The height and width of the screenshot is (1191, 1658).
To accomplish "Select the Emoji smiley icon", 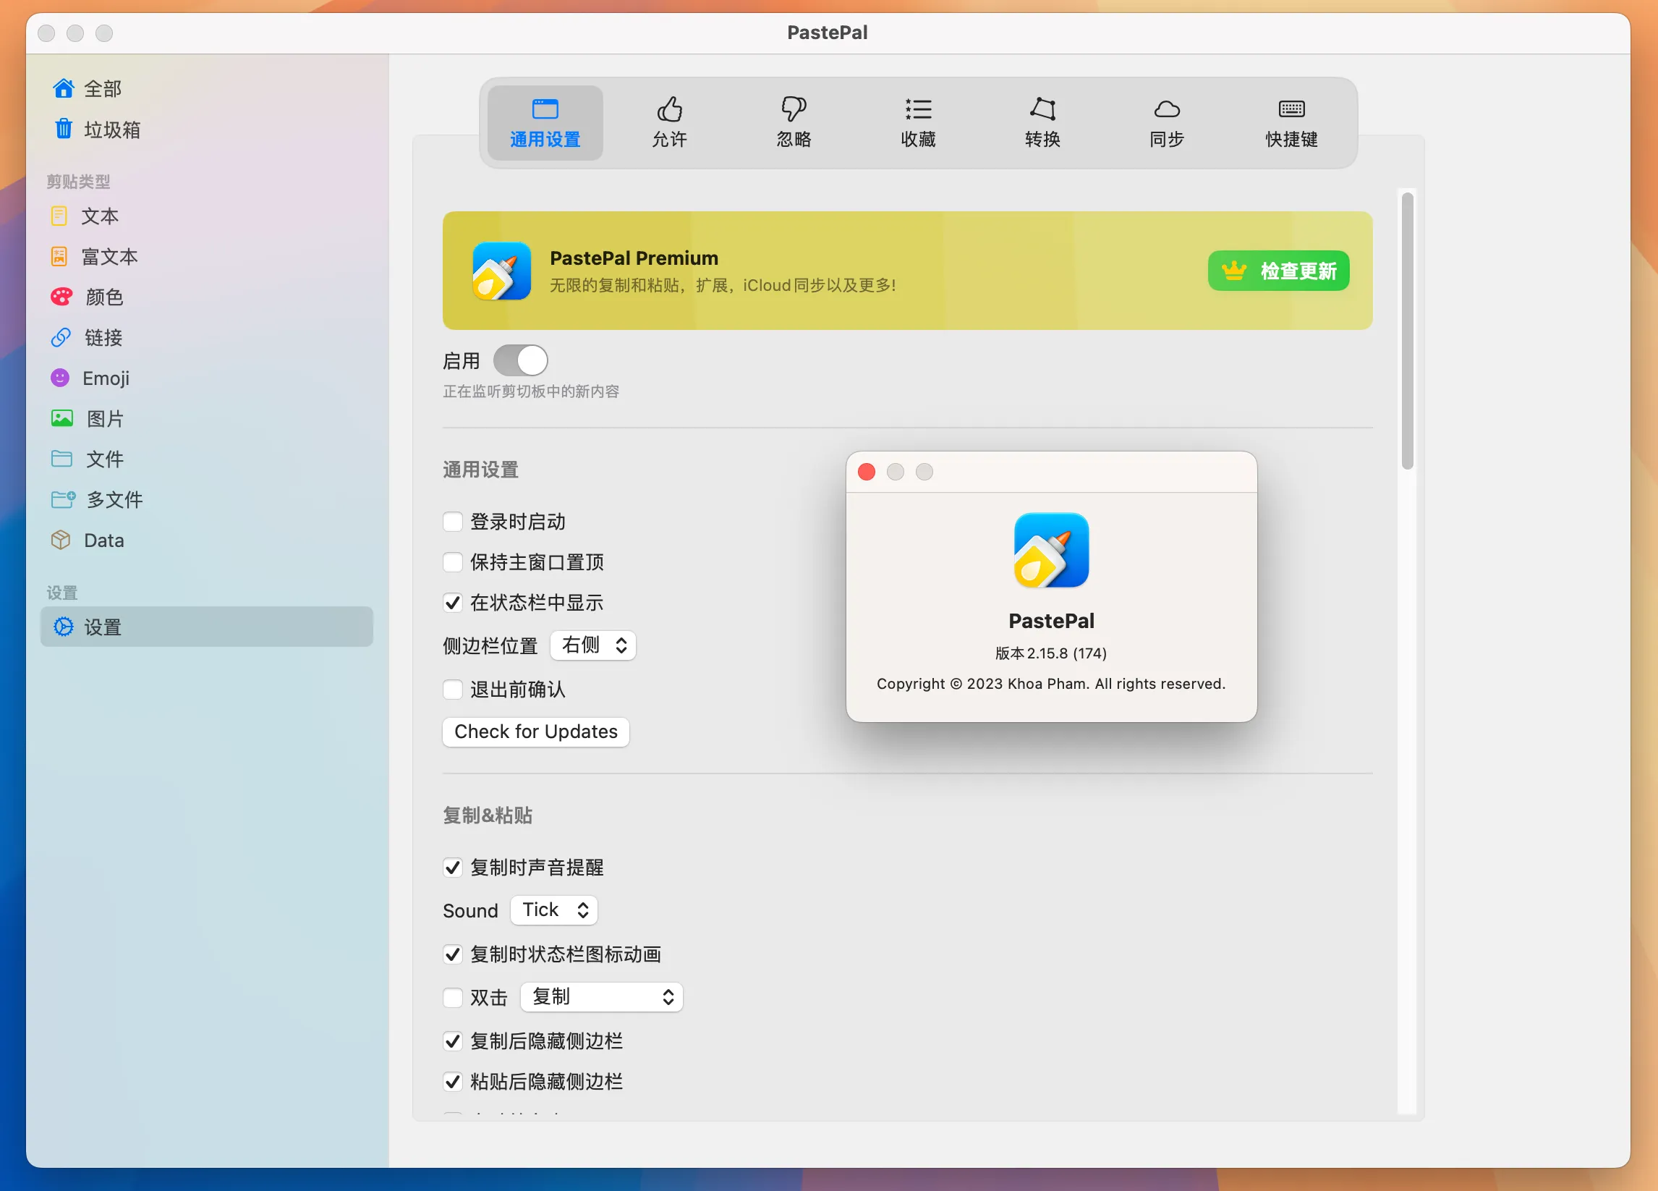I will click(x=60, y=377).
